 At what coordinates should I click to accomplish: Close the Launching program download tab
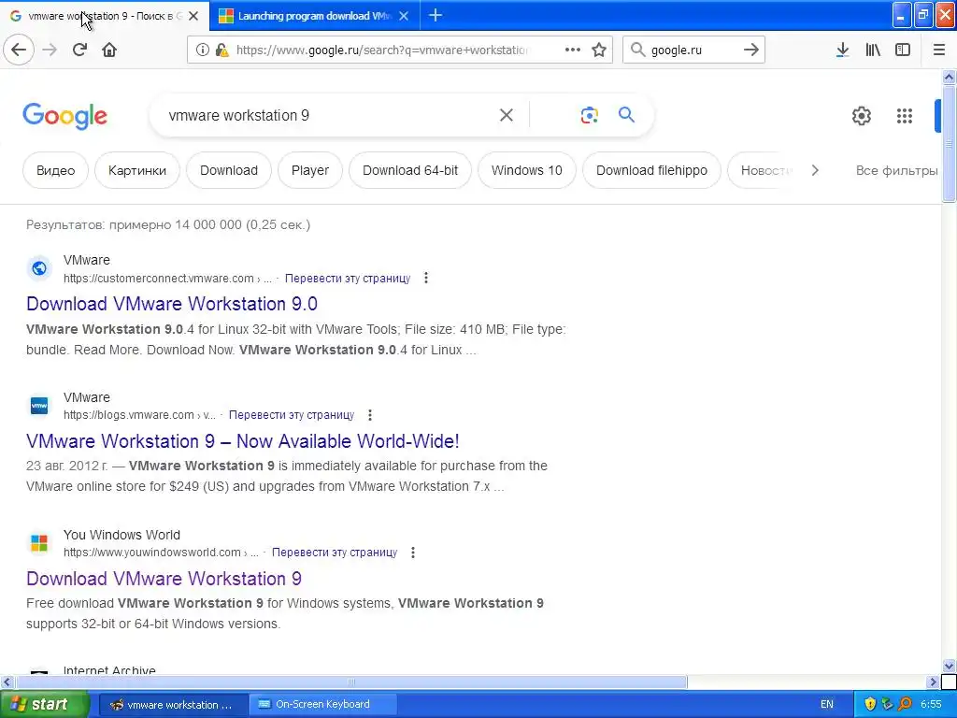(404, 16)
